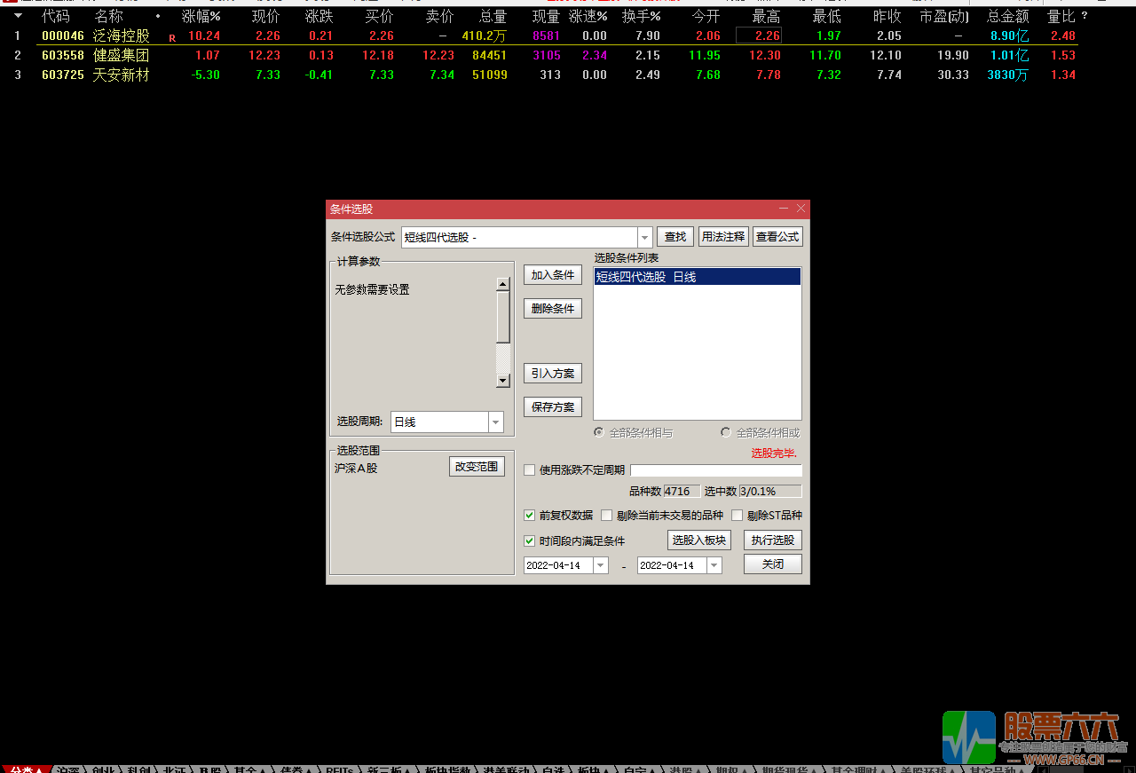This screenshot has height=773, width=1136.
Task: Sort by 昨收 column header
Action: [x=887, y=16]
